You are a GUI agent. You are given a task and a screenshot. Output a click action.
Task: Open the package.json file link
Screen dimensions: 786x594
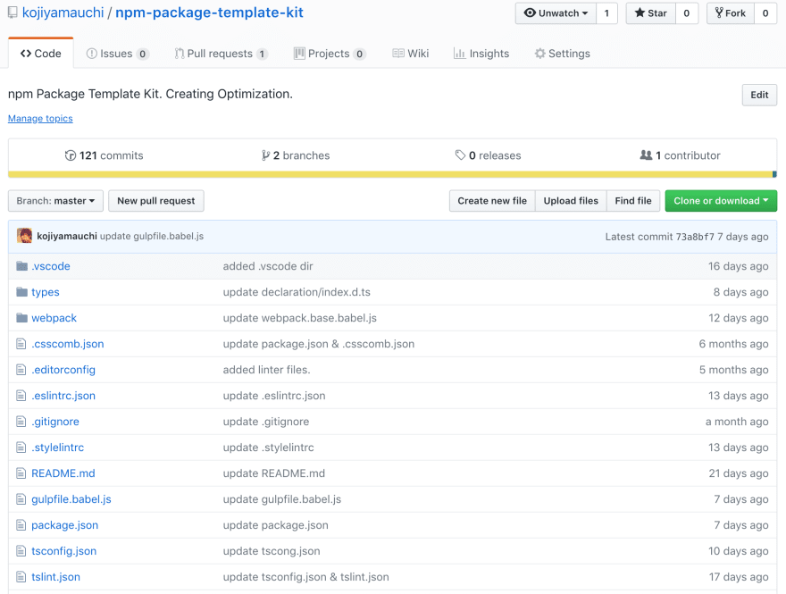(x=64, y=525)
